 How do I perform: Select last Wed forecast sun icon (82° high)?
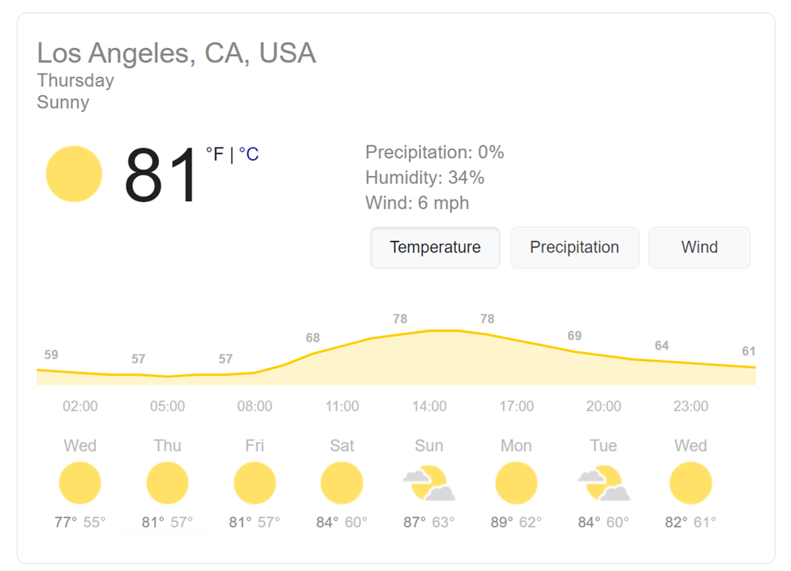[x=690, y=483]
